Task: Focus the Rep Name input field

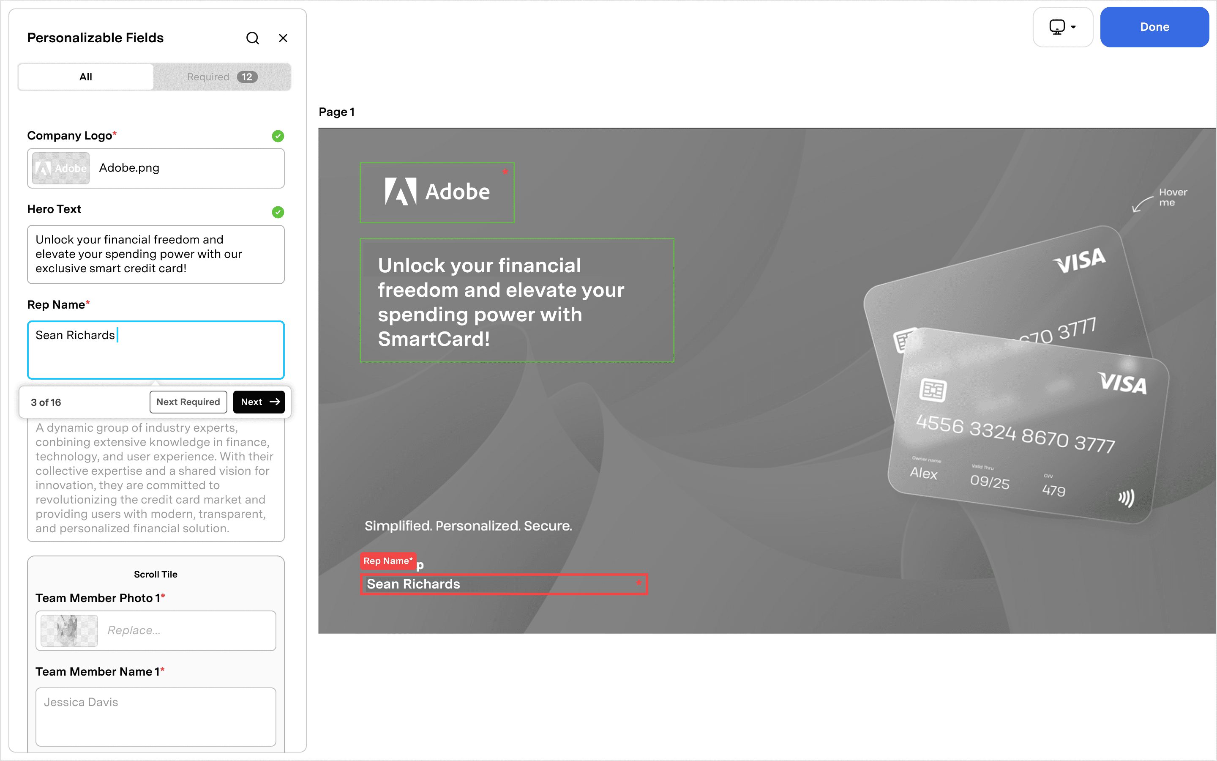Action: 156,350
